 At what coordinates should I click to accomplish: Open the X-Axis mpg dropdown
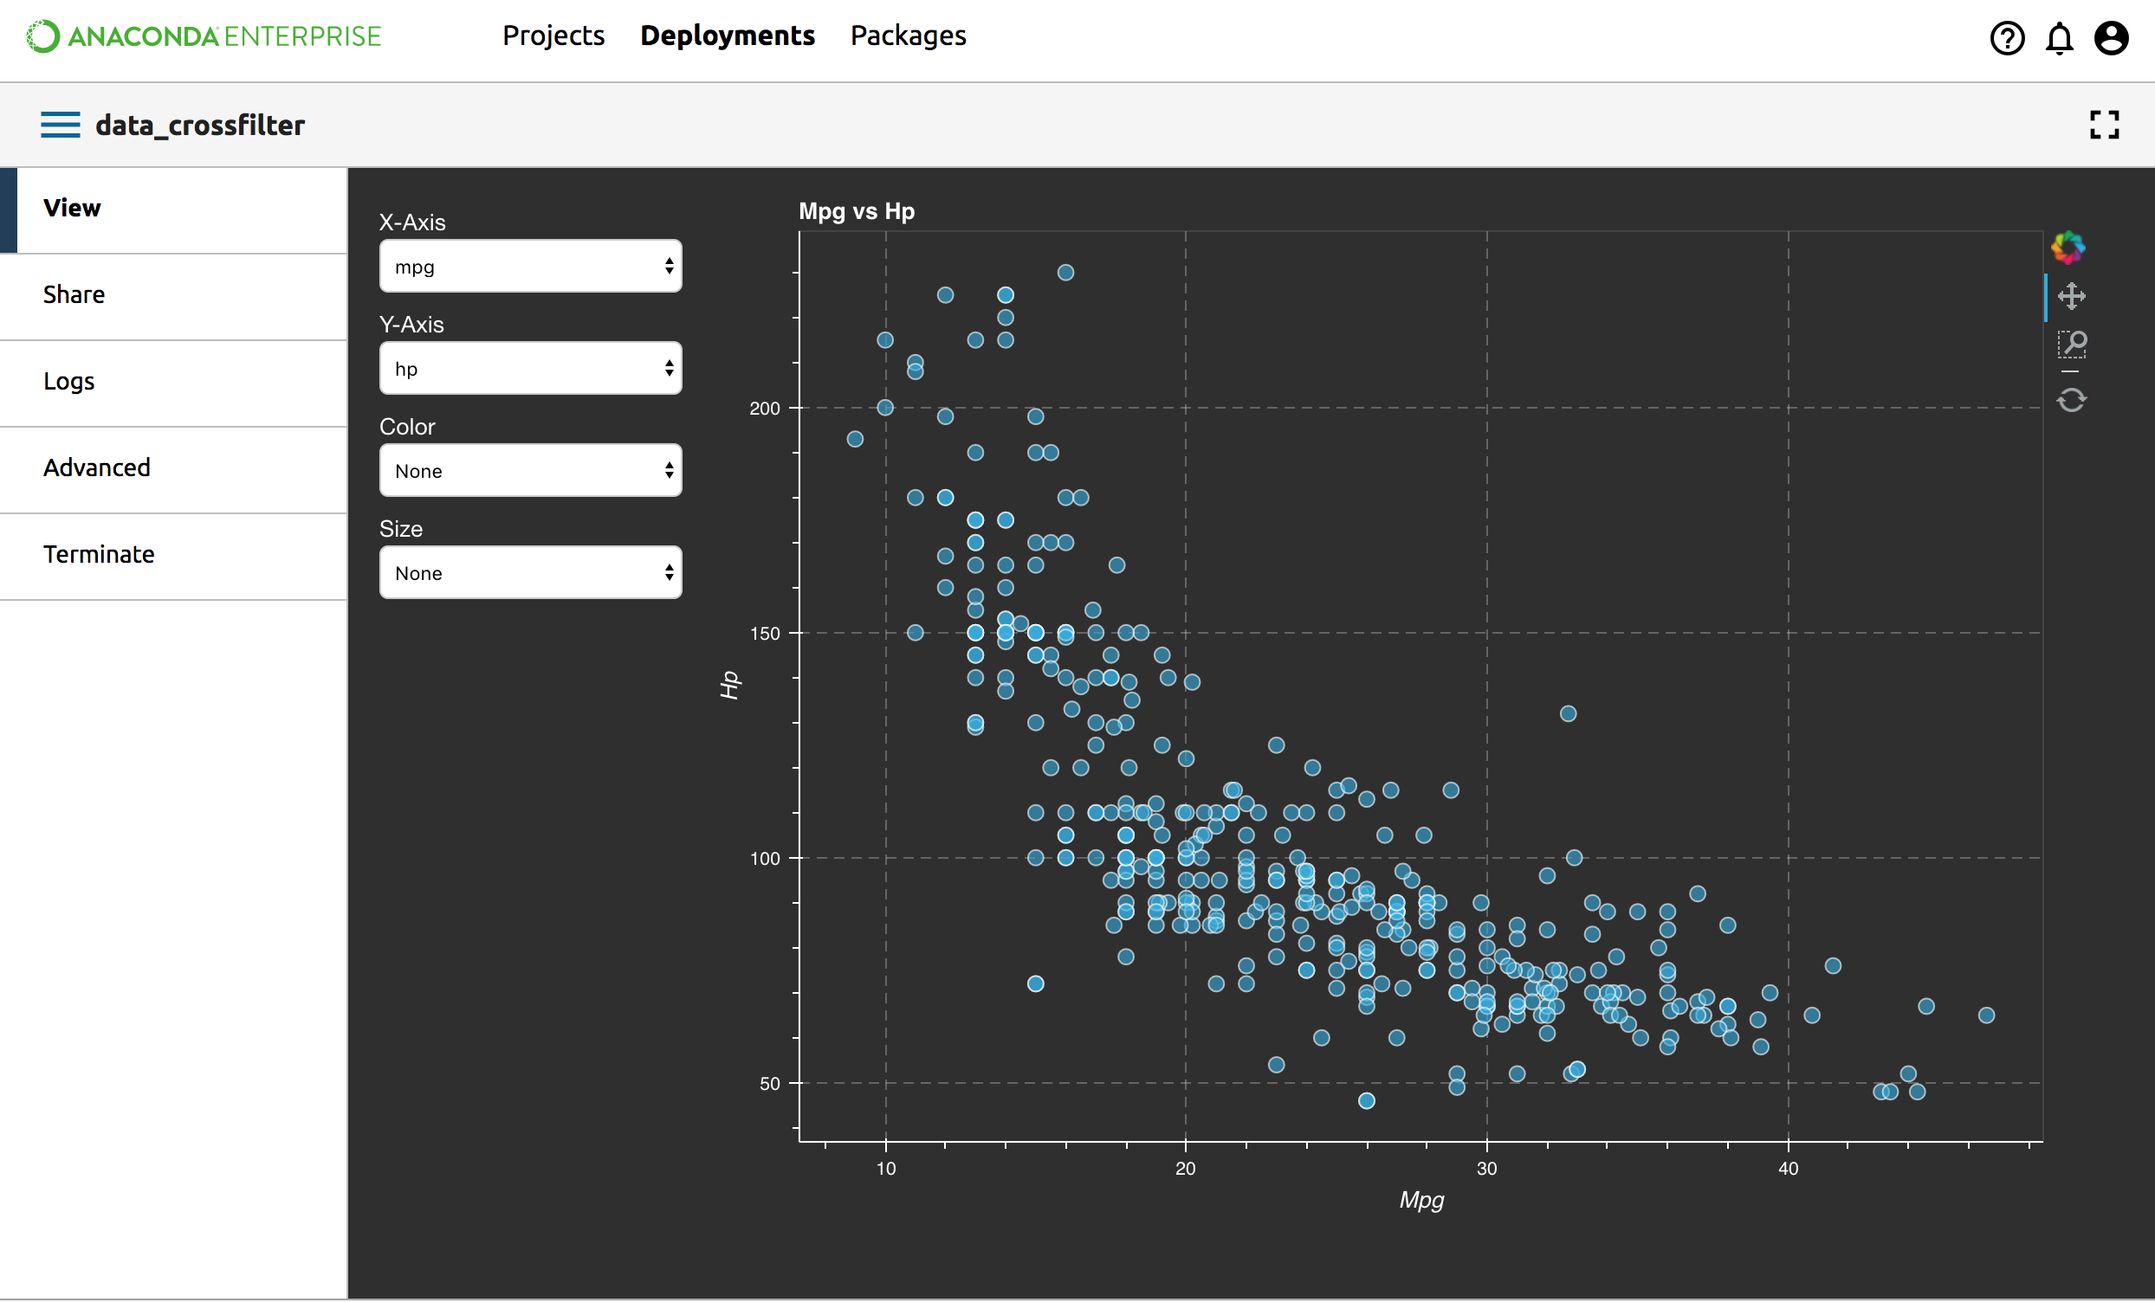pyautogui.click(x=530, y=267)
